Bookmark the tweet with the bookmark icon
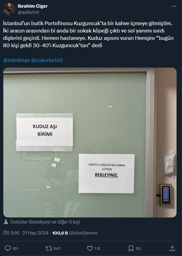Image resolution: width=182 pixels, height=256 pixels. coord(131,249)
